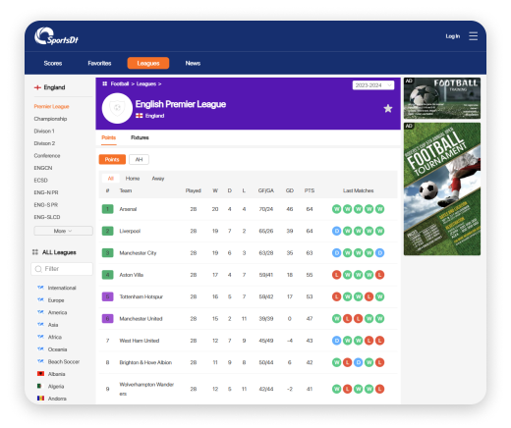Click Aston Villa's first L result badge
Image resolution: width=511 pixels, height=428 pixels.
pyautogui.click(x=336, y=275)
